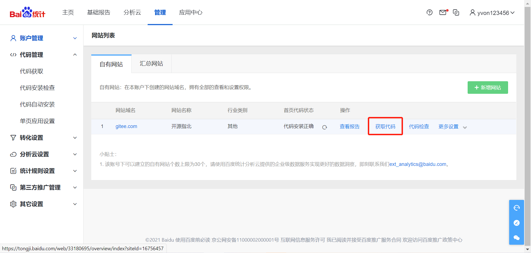Expand the 账户管理 sidebar section
This screenshot has width=531, height=253.
click(75, 38)
